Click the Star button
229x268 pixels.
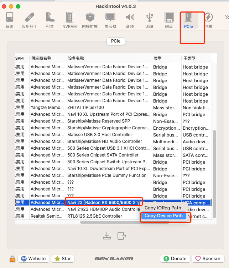coord(63,259)
